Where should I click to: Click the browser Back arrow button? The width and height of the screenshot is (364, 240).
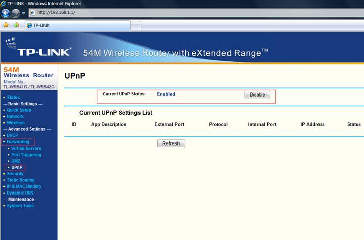pyautogui.click(x=5, y=13)
